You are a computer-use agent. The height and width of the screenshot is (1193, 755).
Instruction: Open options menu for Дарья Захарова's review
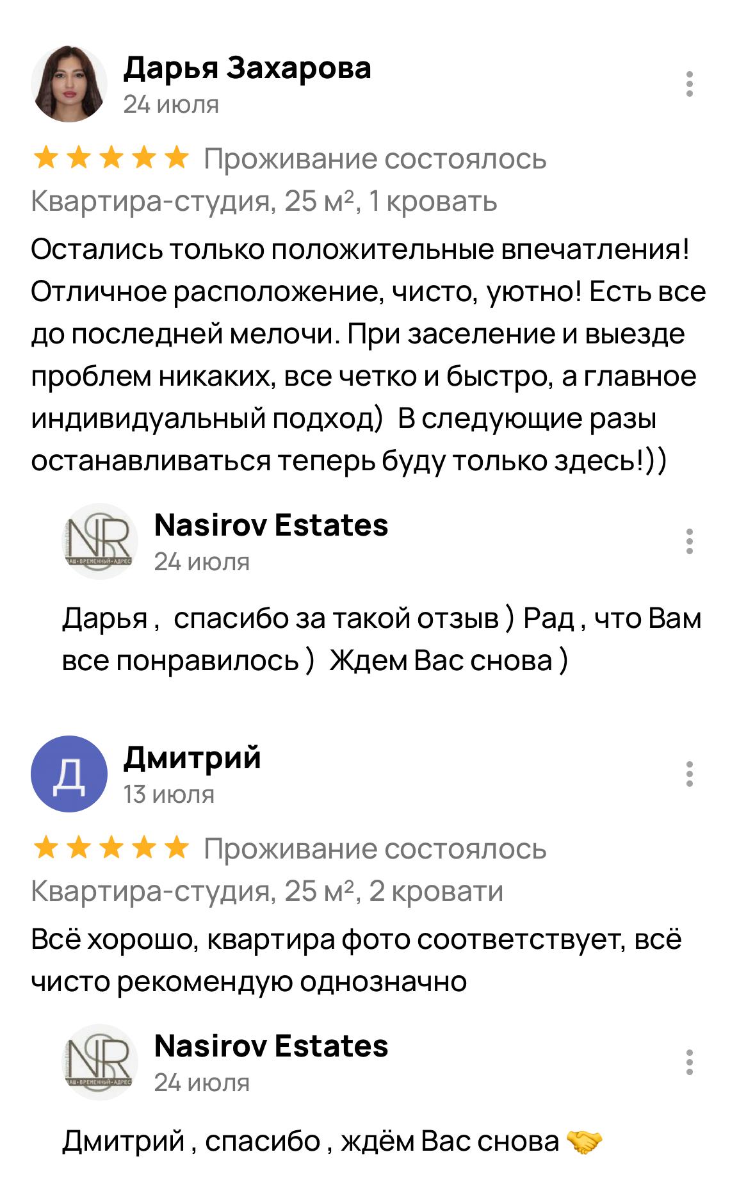[689, 84]
